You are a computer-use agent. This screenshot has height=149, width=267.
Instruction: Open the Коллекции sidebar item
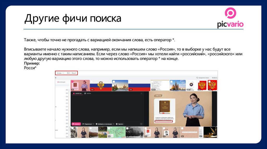click(62, 82)
